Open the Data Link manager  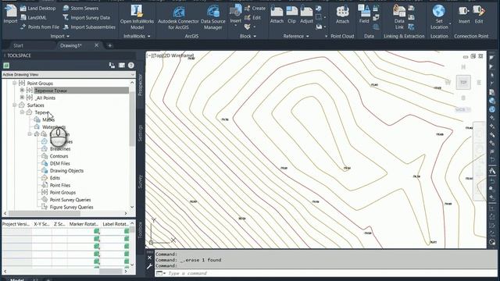point(399,17)
